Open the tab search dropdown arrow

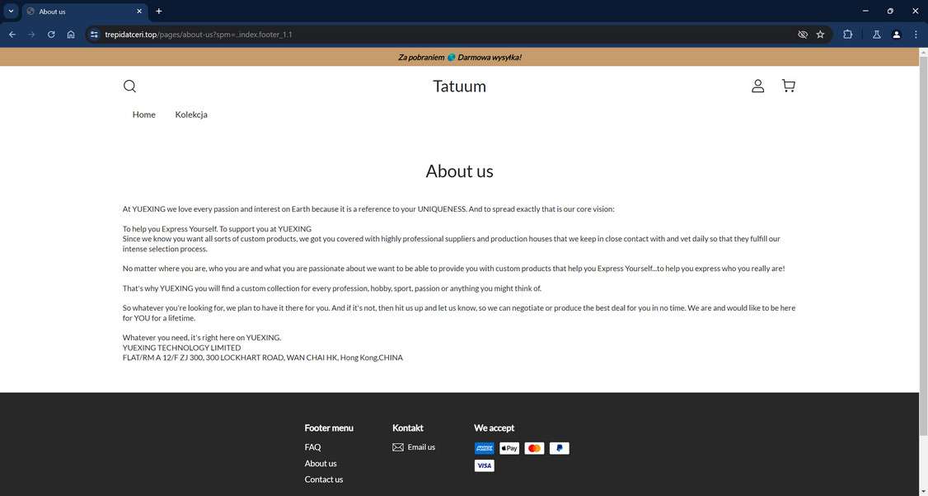[11, 12]
